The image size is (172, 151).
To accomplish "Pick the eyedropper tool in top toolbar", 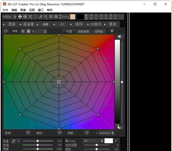I will coord(41,17).
